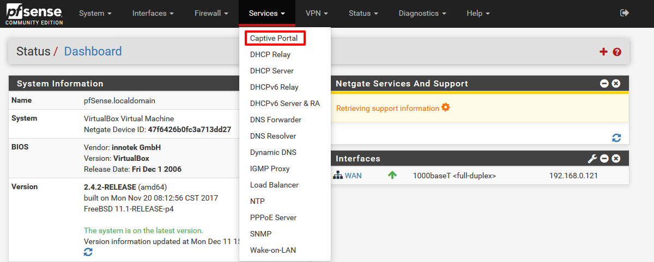The image size is (654, 262).
Task: Expand the Diagnostics dropdown
Action: pos(422,13)
